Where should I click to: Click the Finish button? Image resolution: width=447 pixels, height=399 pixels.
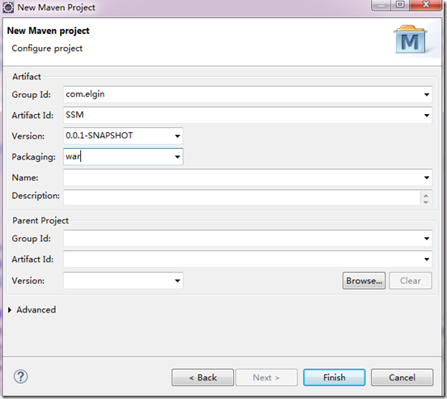click(x=334, y=378)
